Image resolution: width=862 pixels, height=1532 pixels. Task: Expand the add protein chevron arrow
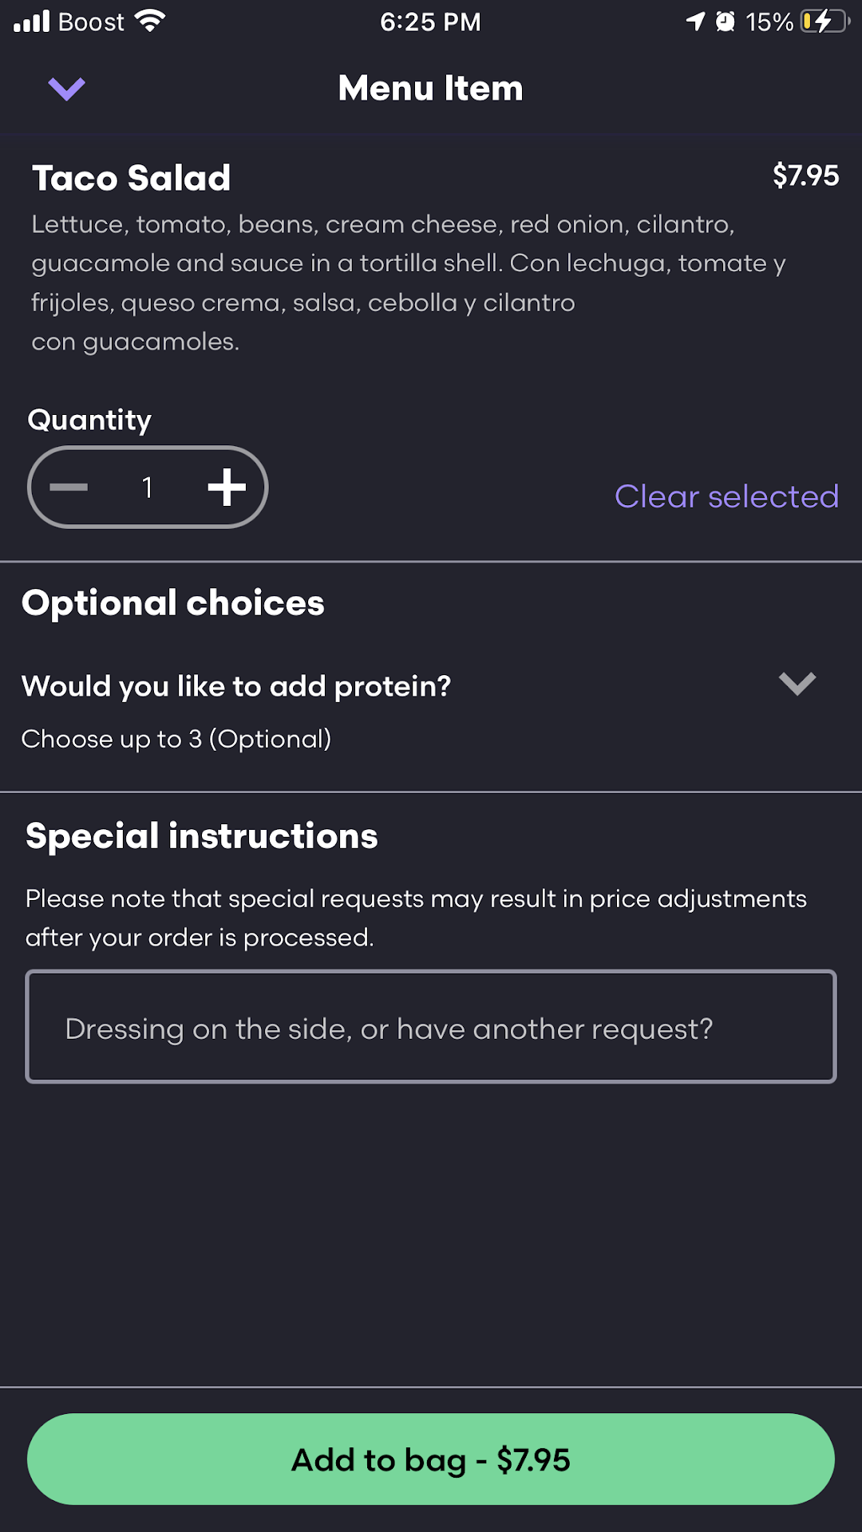(797, 684)
